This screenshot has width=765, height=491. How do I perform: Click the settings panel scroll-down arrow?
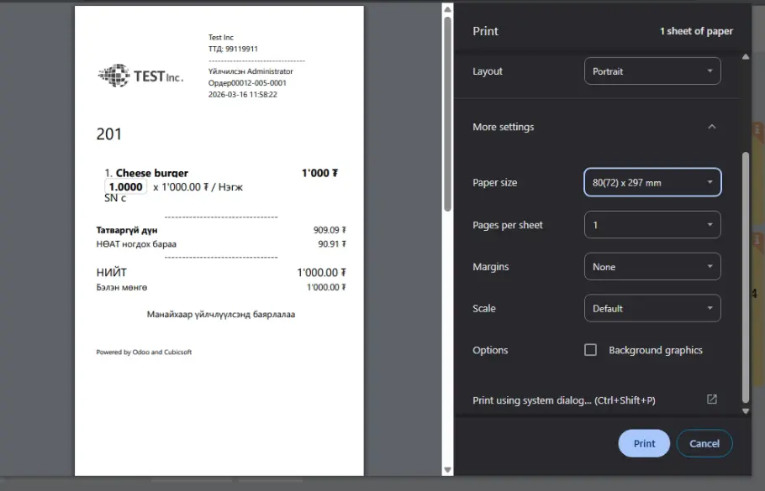coord(745,411)
